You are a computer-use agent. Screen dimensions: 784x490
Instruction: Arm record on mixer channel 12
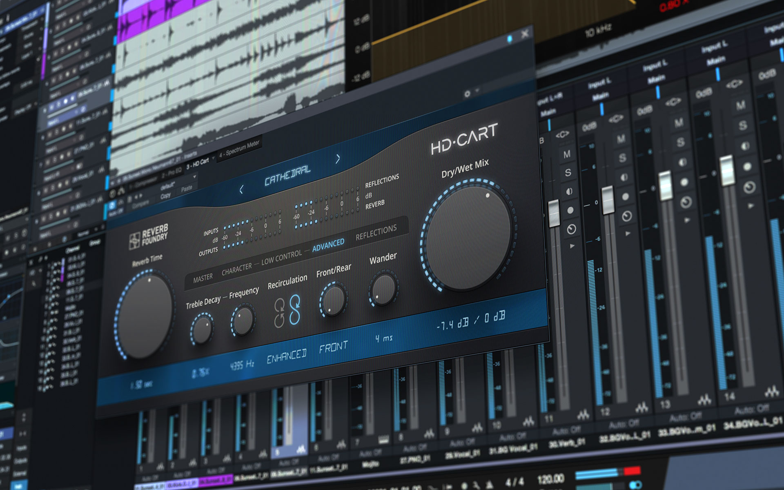(625, 197)
